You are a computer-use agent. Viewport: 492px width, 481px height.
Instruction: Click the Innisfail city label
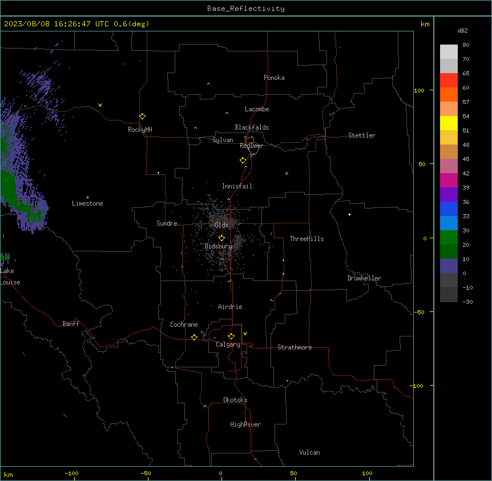click(237, 186)
